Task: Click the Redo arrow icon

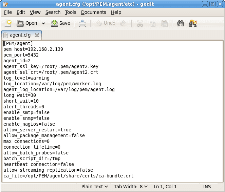Action: (123, 23)
